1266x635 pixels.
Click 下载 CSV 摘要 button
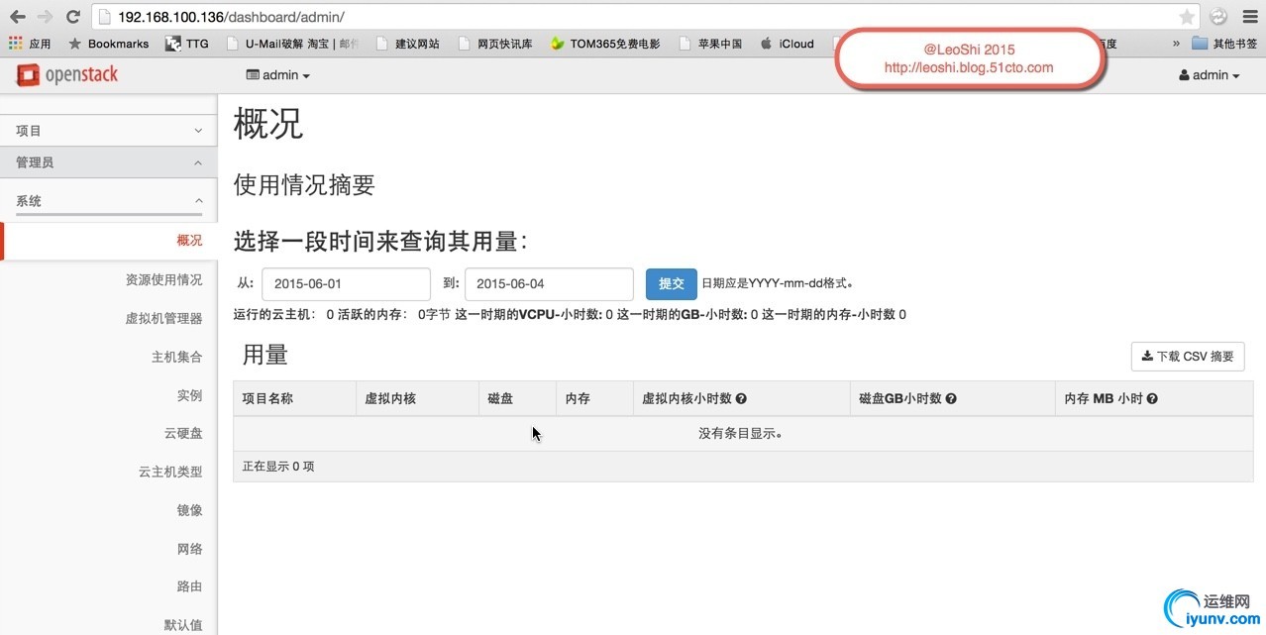coord(1188,357)
